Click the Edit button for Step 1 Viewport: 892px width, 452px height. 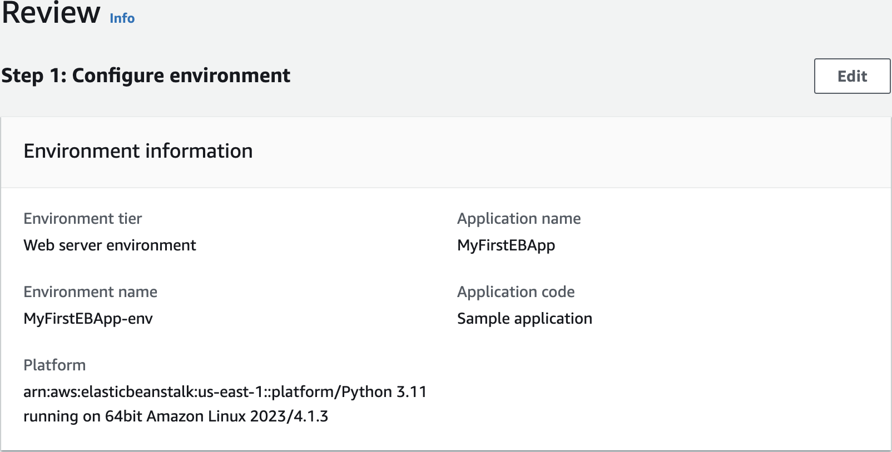pyautogui.click(x=852, y=76)
